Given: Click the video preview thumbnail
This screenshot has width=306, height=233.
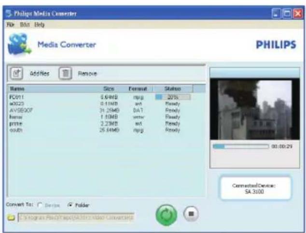Looking at the screenshot, I should [255, 110].
